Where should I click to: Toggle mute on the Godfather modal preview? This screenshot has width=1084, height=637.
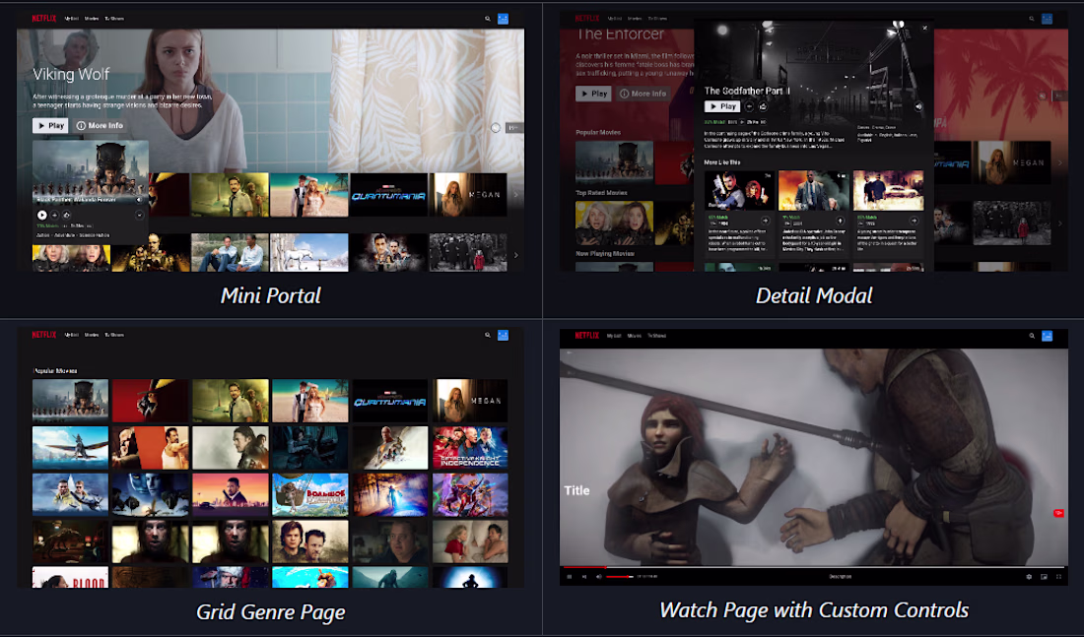918,106
